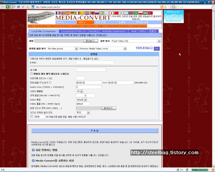This screenshot has width=215, height=172.
Task: Open the Media-Mobi submenu link
Action: tap(41, 26)
